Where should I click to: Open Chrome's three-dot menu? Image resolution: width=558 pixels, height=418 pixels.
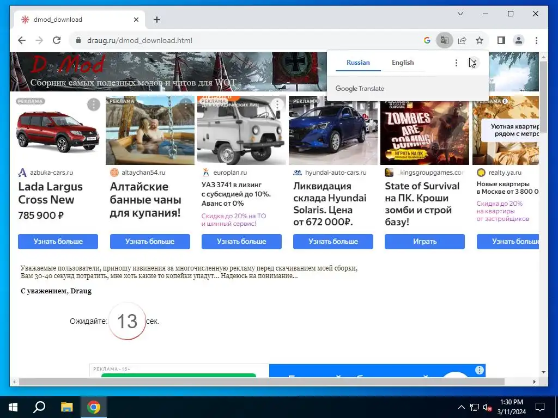coord(536,40)
